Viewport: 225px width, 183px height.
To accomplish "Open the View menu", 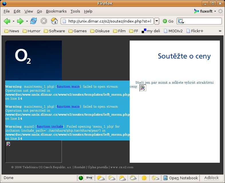I will point(29,11).
